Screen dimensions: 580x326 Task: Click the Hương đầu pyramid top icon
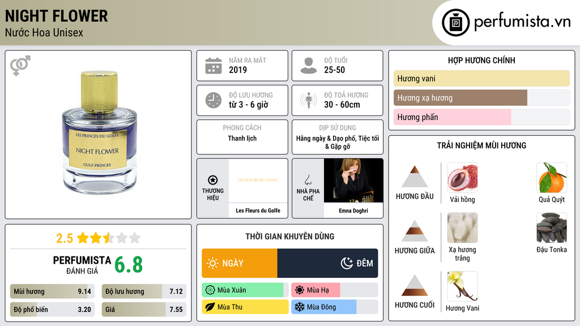pos(415,177)
